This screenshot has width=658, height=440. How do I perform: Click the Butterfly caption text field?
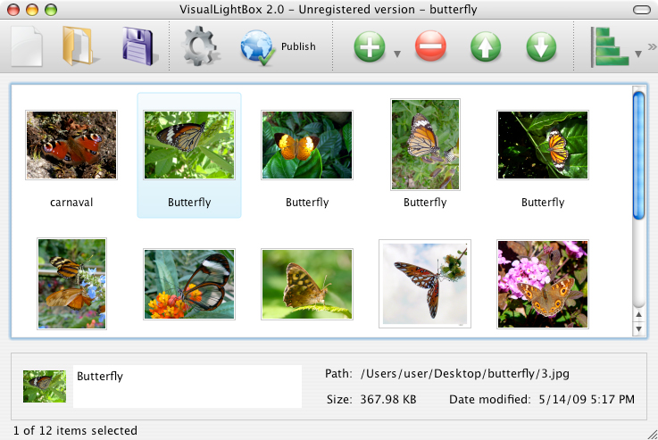187,386
